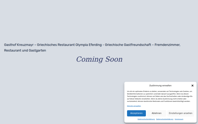
Task: Accept cookies with the Akzeptieren button
Action: 136,113
